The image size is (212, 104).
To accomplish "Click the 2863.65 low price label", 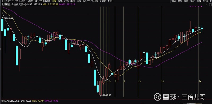I will (x=107, y=95).
